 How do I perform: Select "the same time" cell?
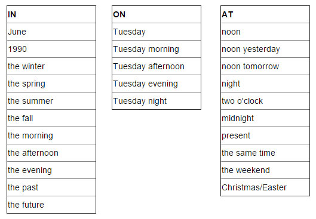[x=265, y=153]
